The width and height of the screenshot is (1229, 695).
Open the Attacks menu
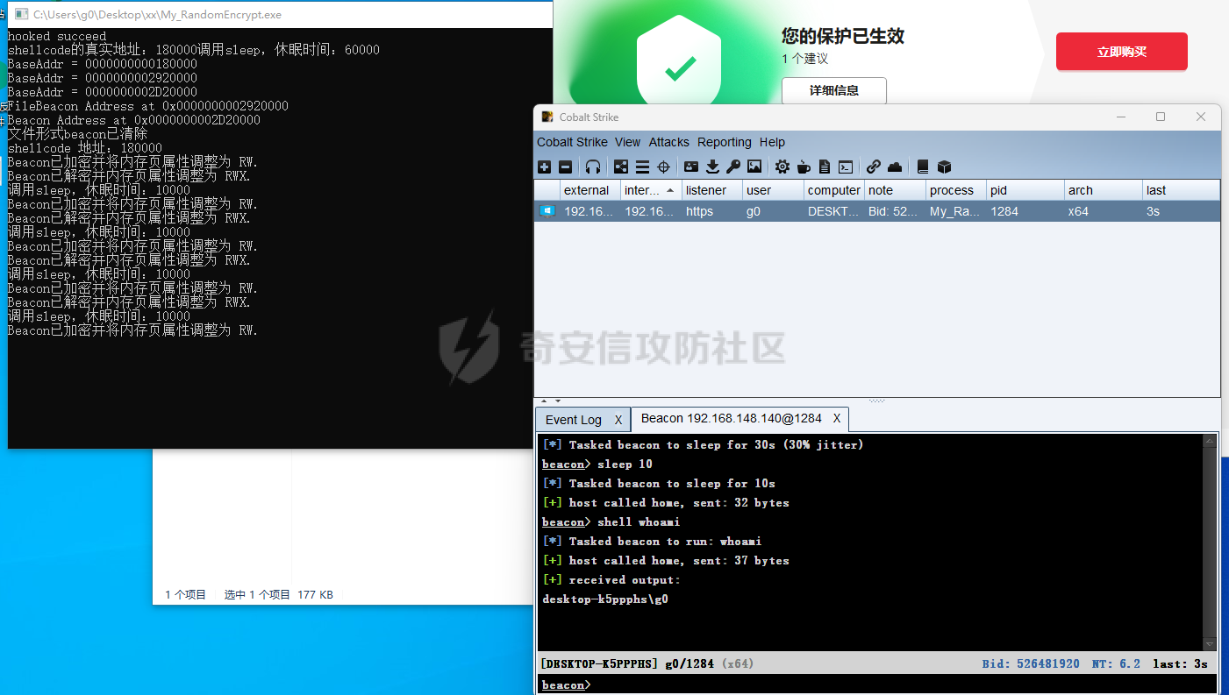coord(669,142)
